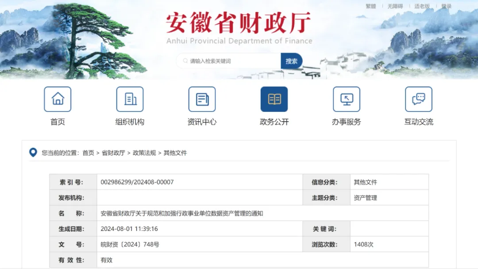Switch to 适老版 elderly-friendly version

[x=422, y=6]
